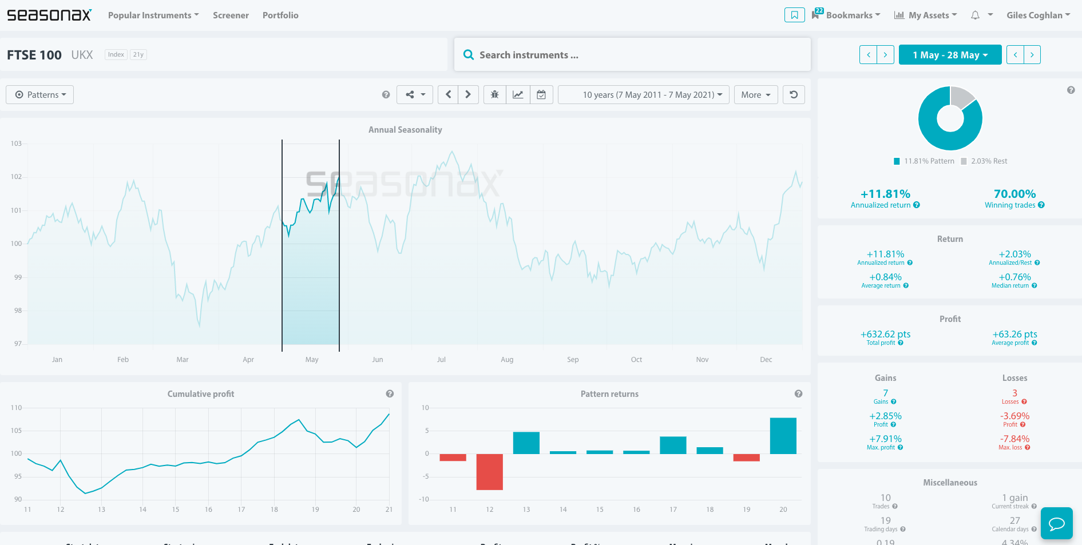Expand Popular Instruments menu
This screenshot has height=545, width=1082.
coord(153,15)
